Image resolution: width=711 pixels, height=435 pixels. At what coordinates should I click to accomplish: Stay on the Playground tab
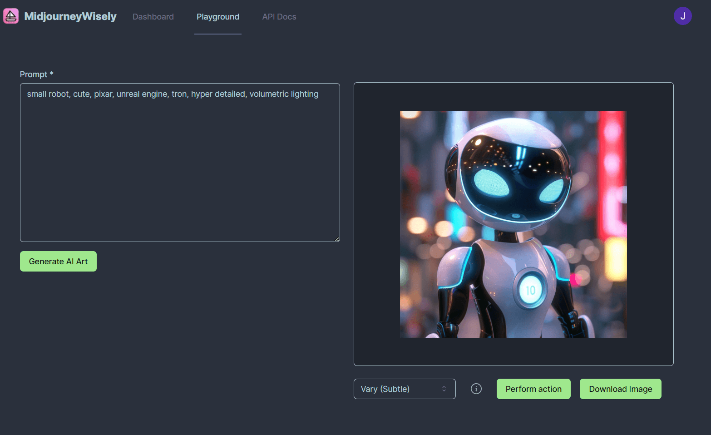[x=217, y=17]
